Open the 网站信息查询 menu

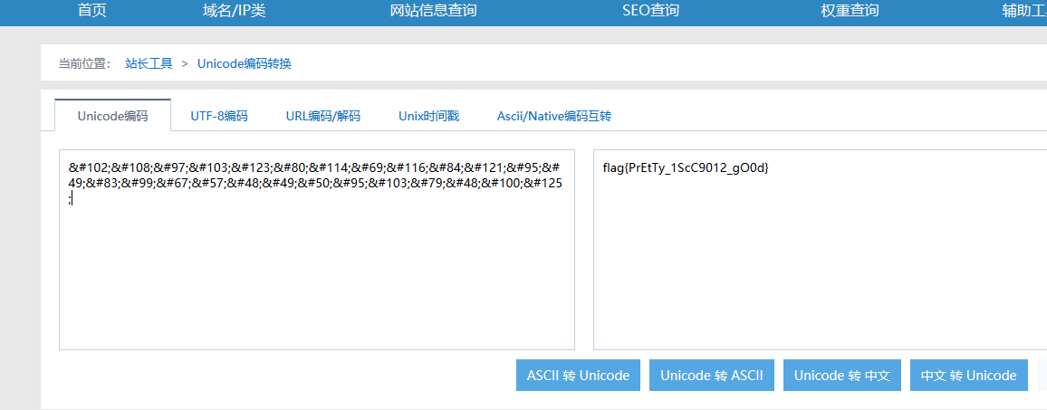point(433,10)
